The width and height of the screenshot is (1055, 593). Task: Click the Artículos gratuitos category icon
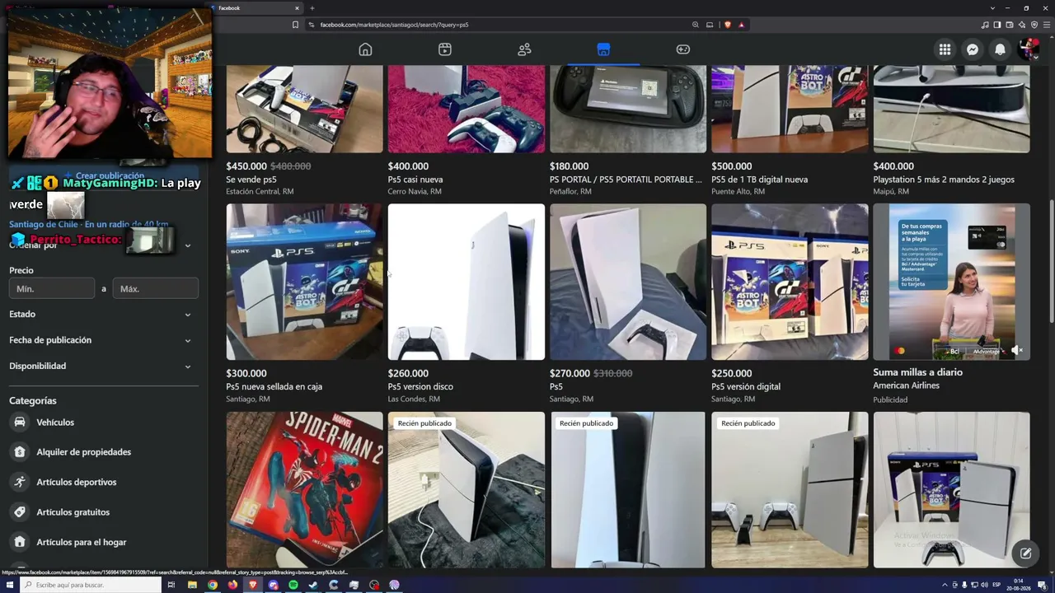[x=19, y=512]
